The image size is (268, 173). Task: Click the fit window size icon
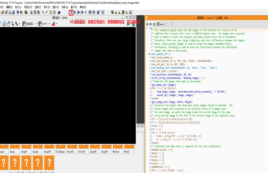tap(24, 24)
